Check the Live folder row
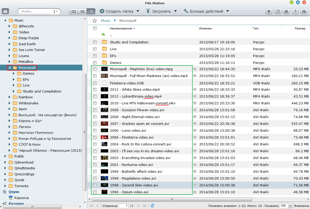310x209 pixels. pos(95,49)
